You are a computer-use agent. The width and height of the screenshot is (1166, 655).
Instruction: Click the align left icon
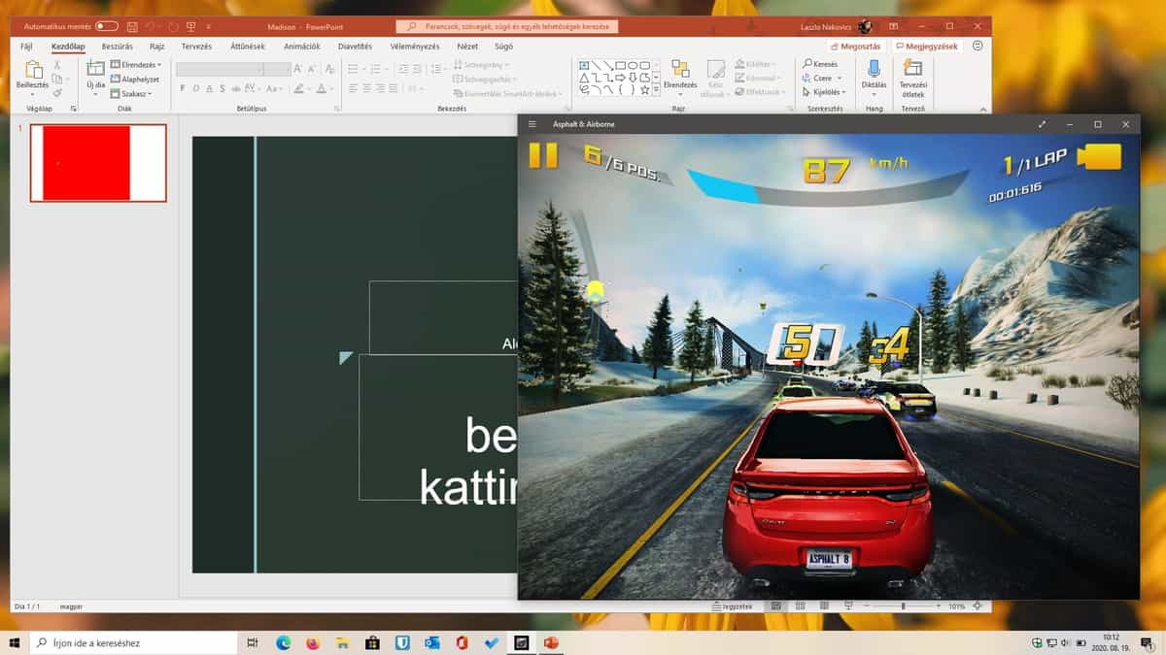tap(354, 88)
